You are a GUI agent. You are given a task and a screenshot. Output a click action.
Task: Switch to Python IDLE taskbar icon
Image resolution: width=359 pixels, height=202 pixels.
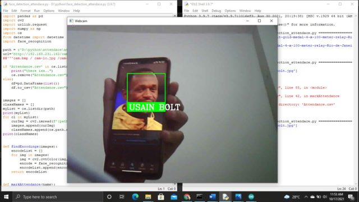(x=225, y=197)
